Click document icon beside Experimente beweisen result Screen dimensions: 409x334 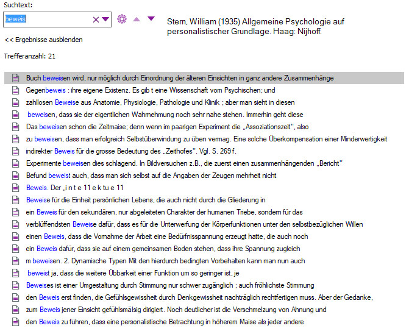pos(16,163)
